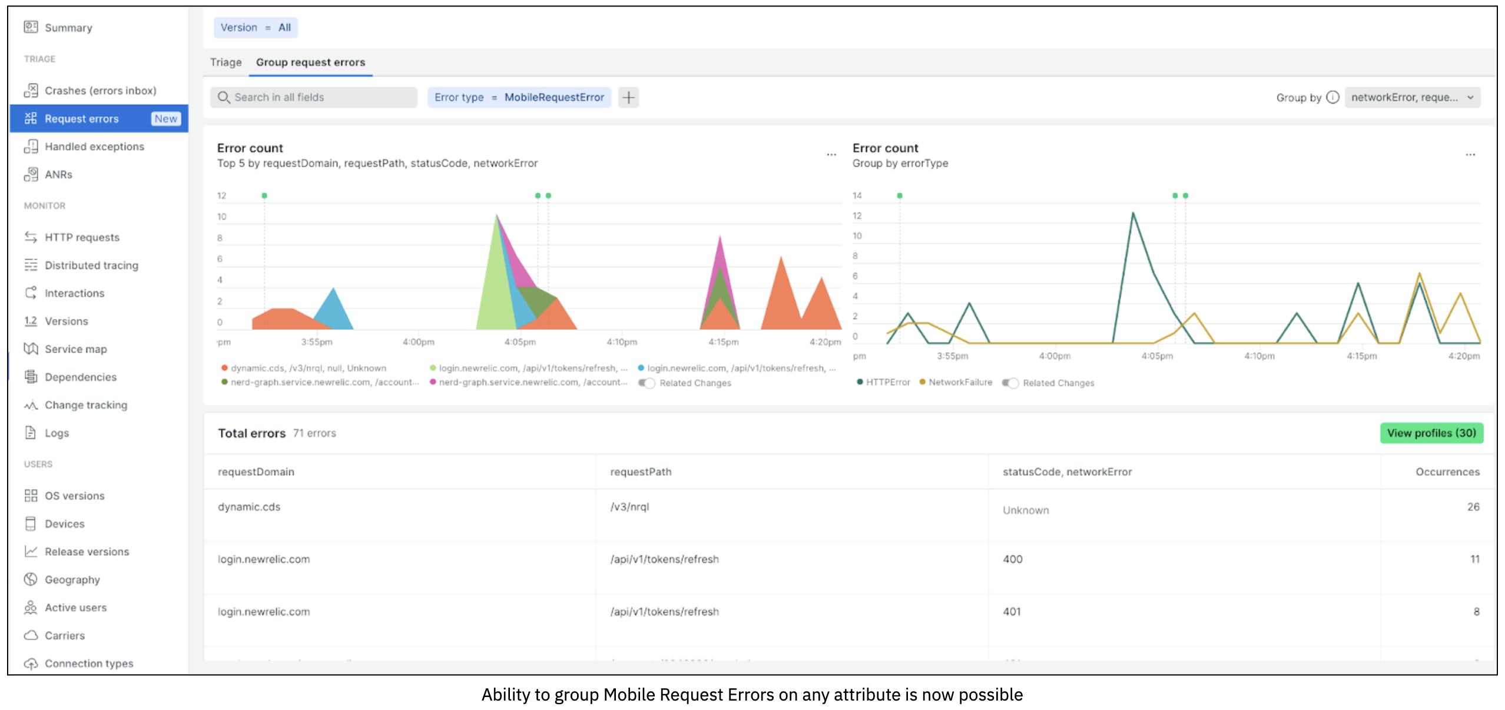The height and width of the screenshot is (710, 1505).
Task: Click the plus icon to add filter
Action: (628, 97)
